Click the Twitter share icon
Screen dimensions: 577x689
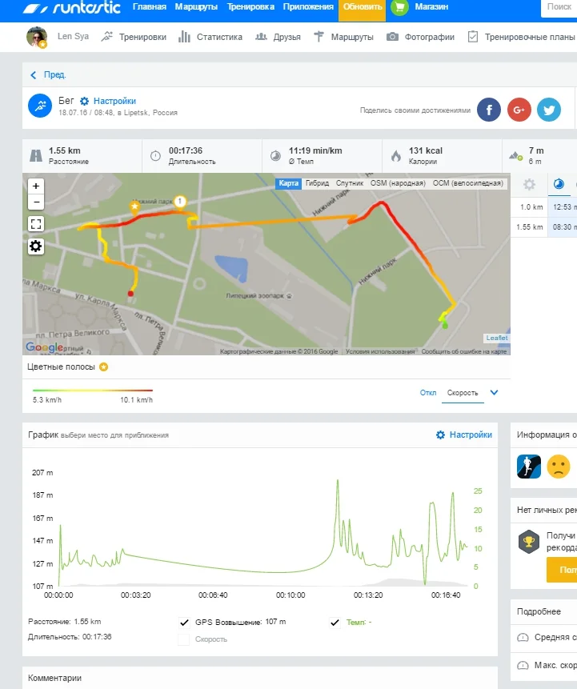[549, 110]
